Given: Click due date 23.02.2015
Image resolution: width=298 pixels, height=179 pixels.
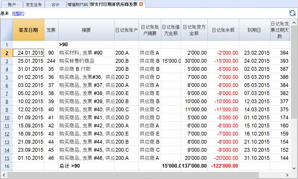Looking at the screenshot, I should pyautogui.click(x=254, y=53).
